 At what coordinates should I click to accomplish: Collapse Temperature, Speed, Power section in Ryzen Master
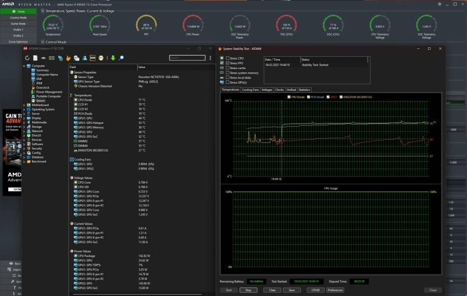point(42,11)
